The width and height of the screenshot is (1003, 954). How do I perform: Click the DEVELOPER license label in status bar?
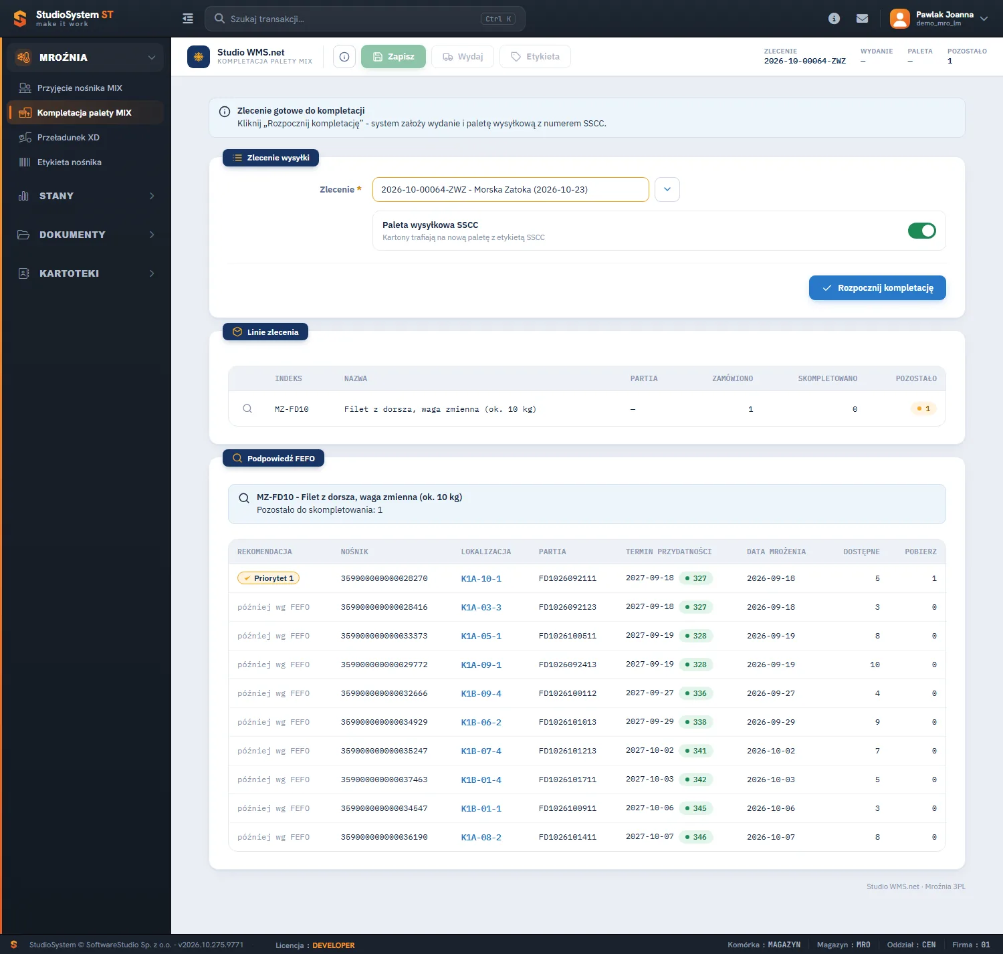click(334, 945)
